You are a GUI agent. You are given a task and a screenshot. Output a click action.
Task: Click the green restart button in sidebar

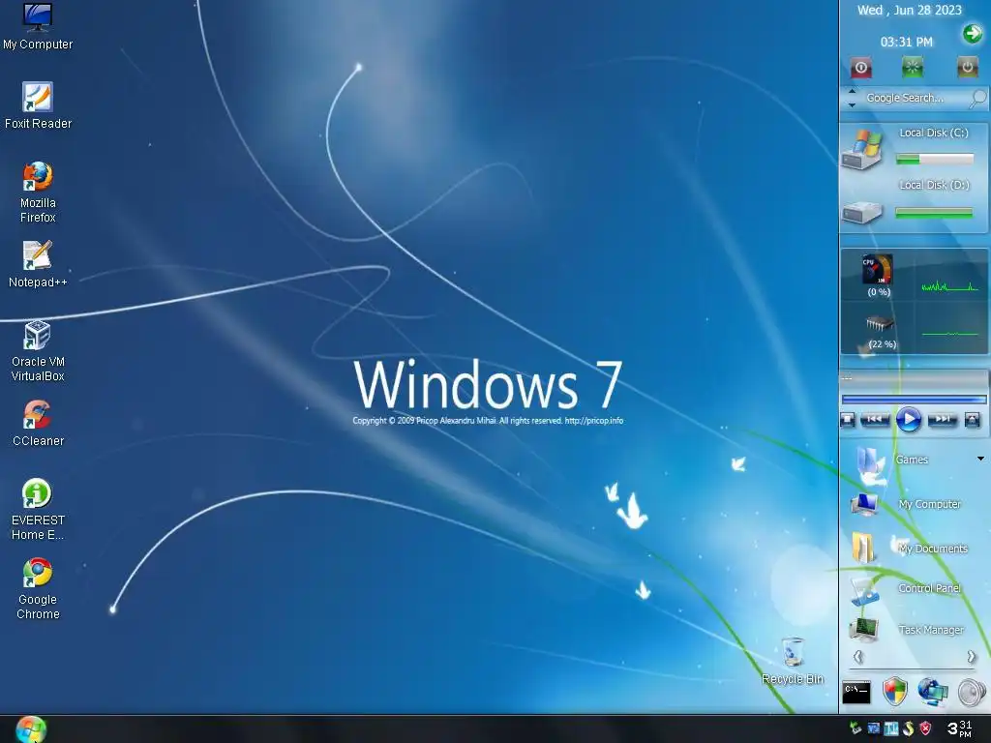coord(913,67)
